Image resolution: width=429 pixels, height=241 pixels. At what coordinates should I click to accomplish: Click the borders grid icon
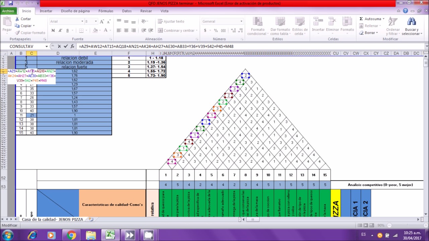82,30
